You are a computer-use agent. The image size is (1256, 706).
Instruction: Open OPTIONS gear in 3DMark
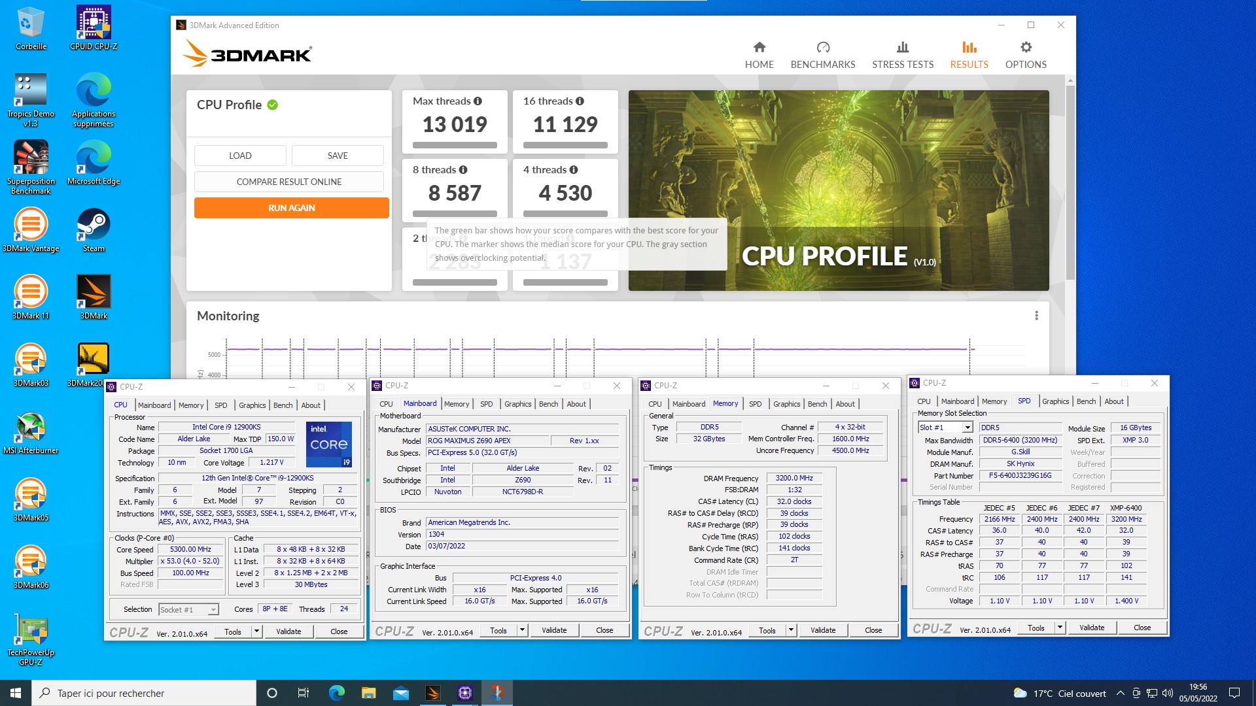click(x=1026, y=55)
